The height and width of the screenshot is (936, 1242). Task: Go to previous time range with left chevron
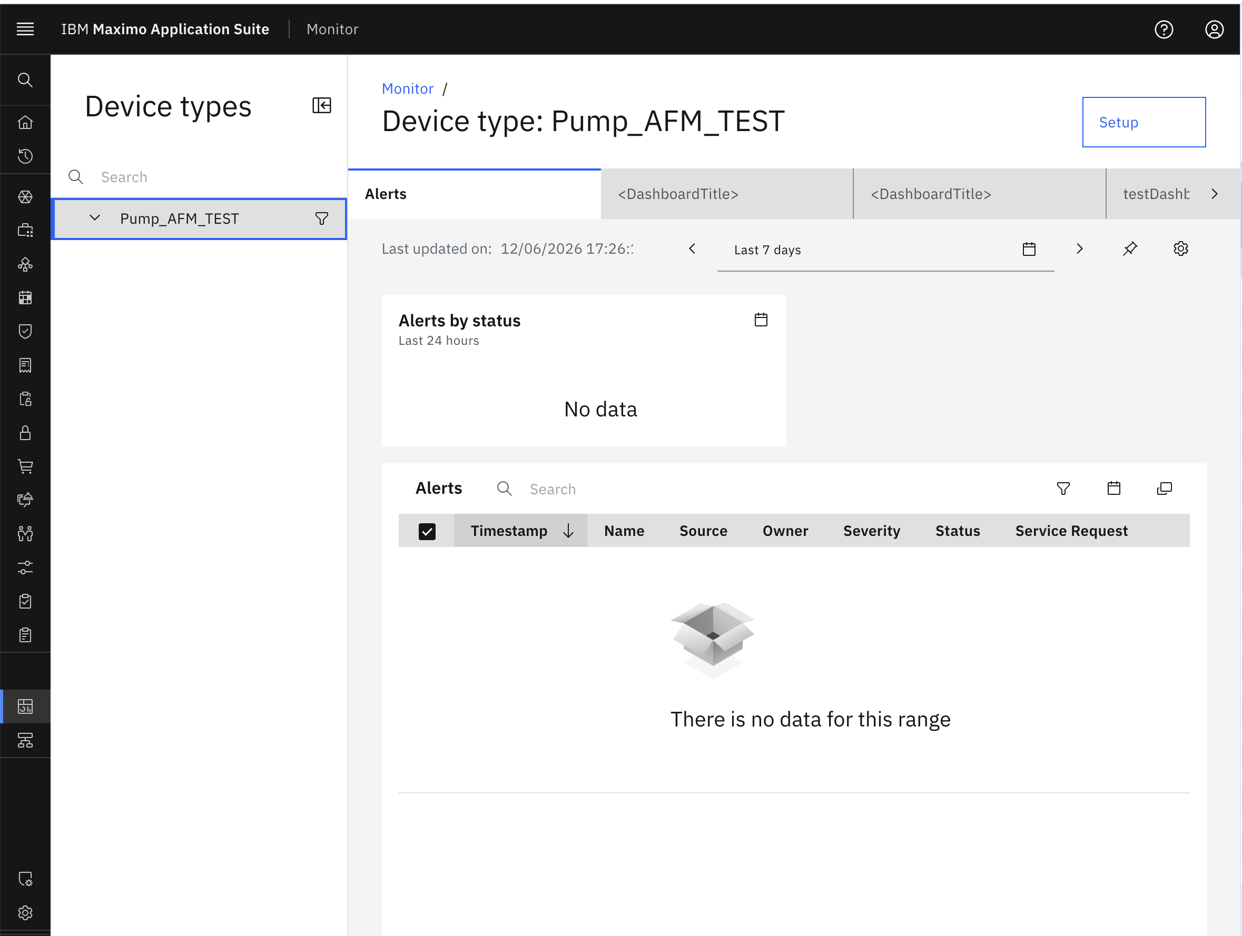692,248
